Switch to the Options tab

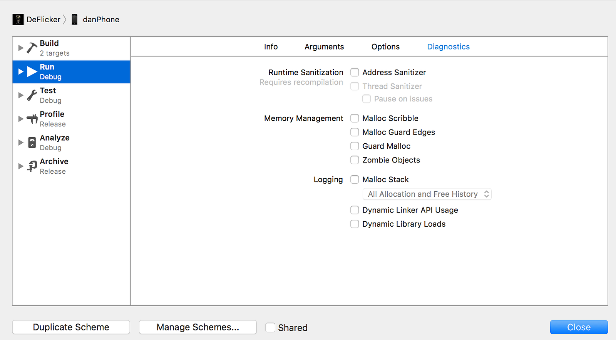(385, 47)
